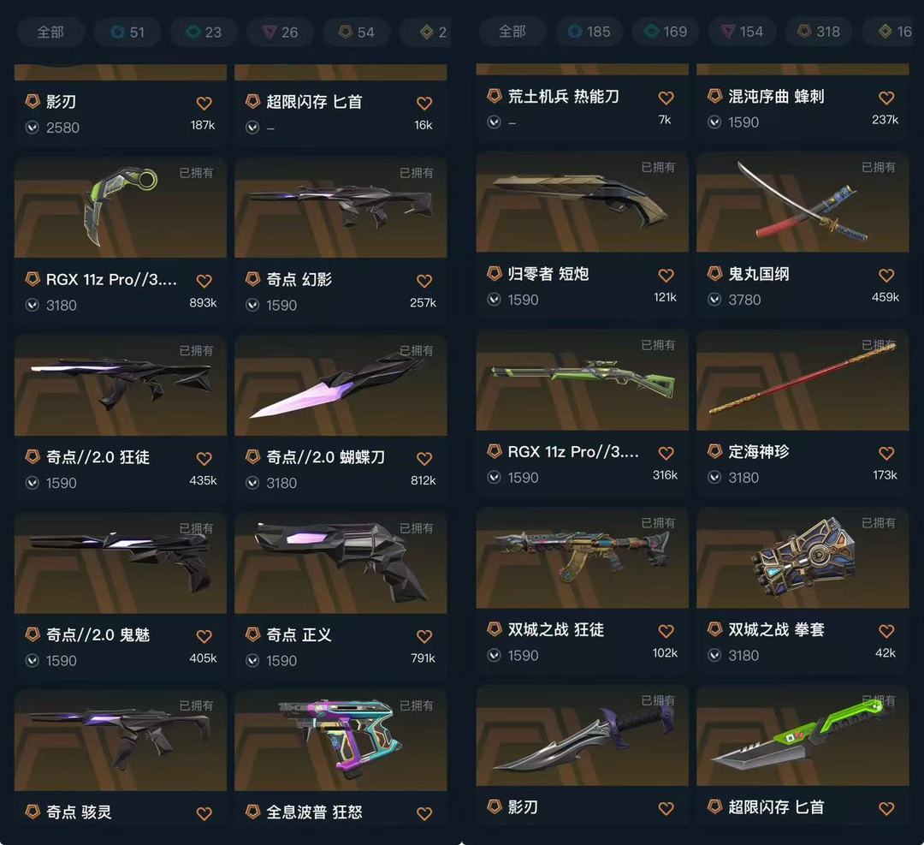Favorite the 奇点 幻影 skin heart
The image size is (924, 845).
click(x=424, y=281)
